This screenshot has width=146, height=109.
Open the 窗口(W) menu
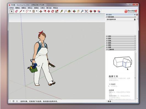(x=49, y=8)
